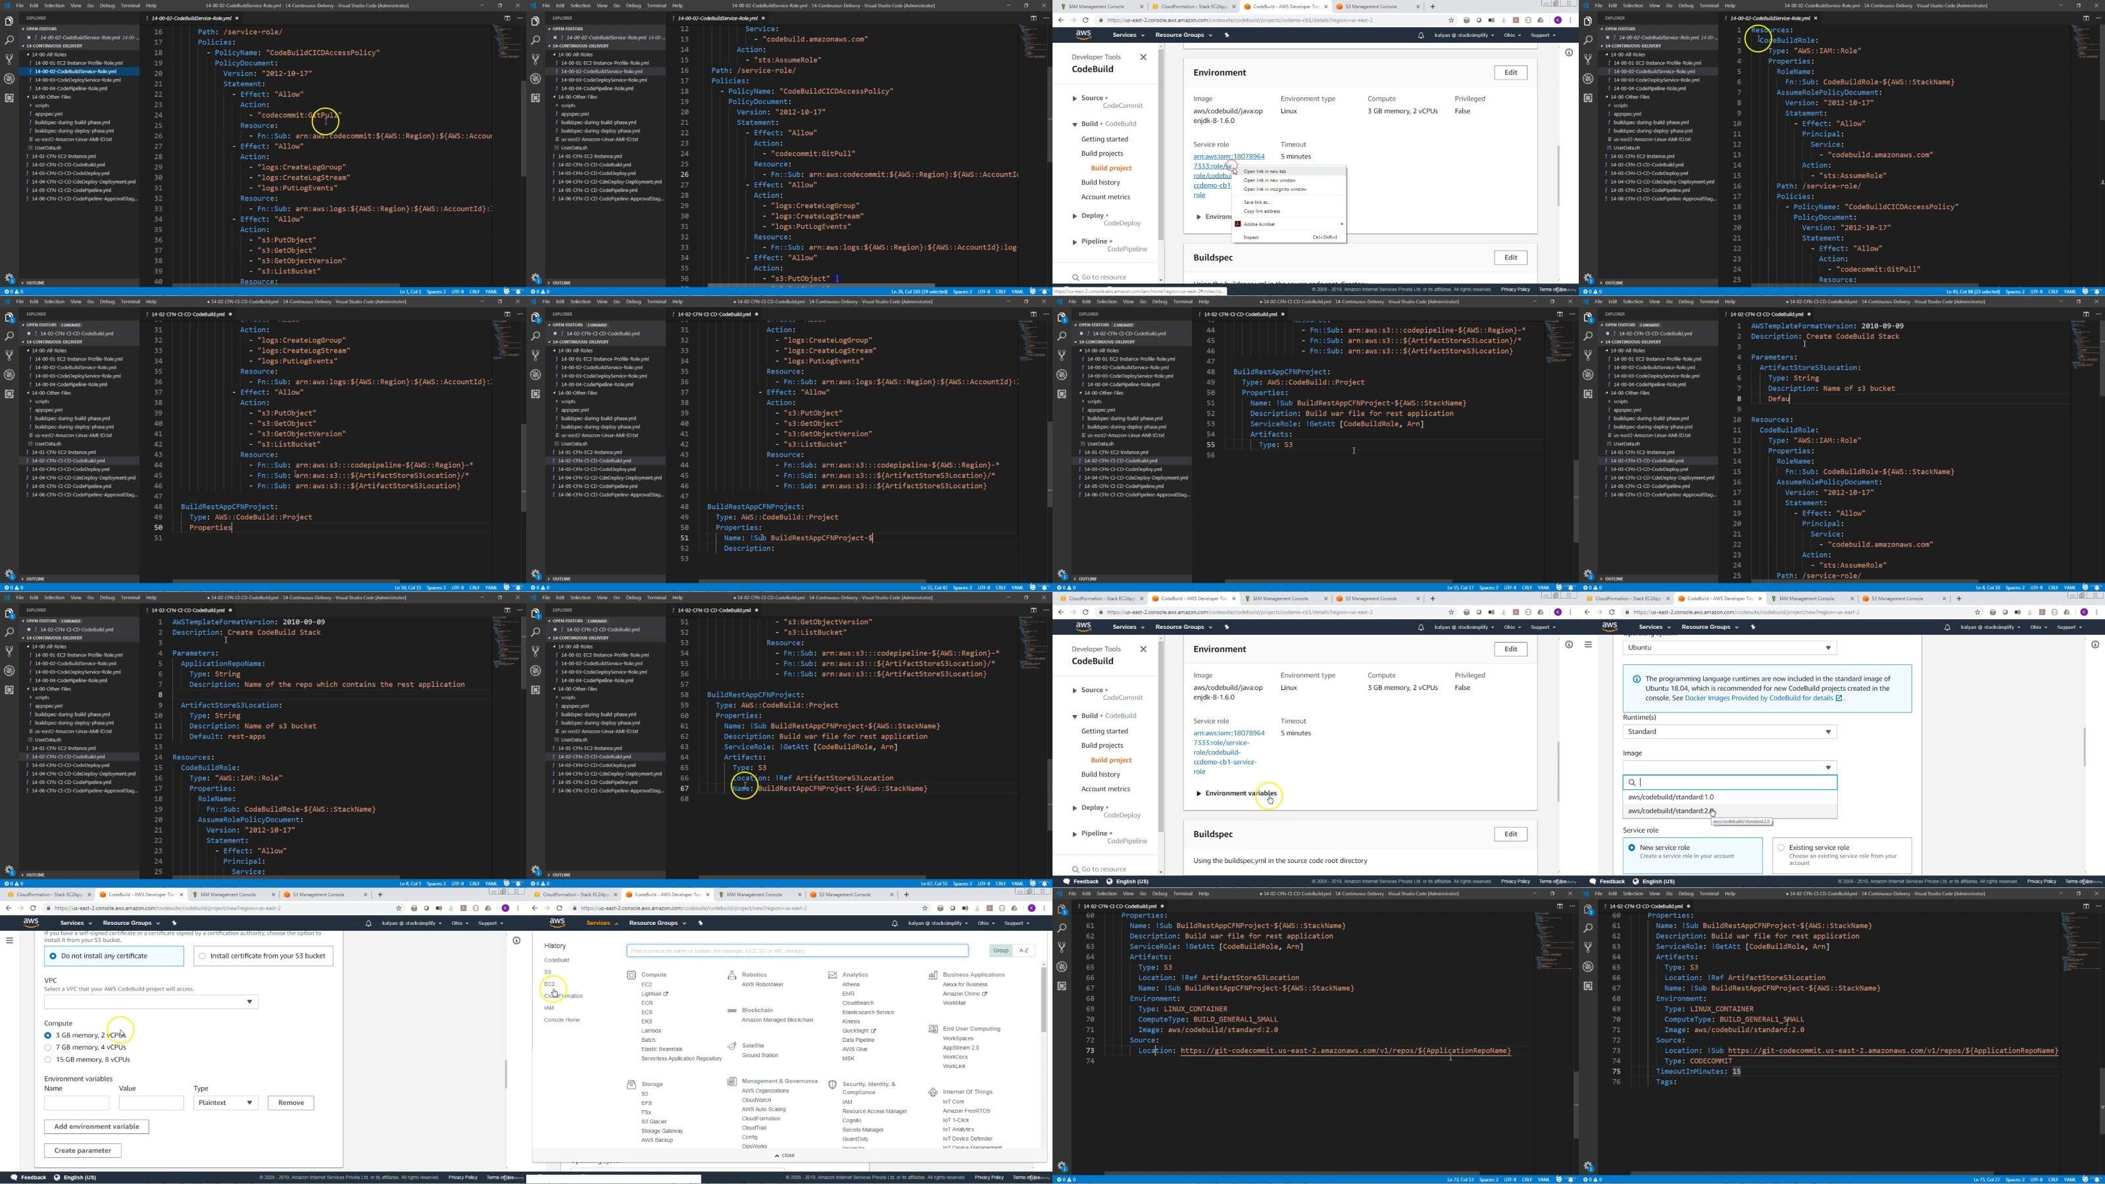Image resolution: width=2105 pixels, height=1184 pixels.
Task: Click the Analytics chart icon
Action: pos(832,975)
